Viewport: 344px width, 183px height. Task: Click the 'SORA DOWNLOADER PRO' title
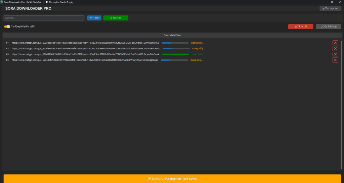point(28,8)
